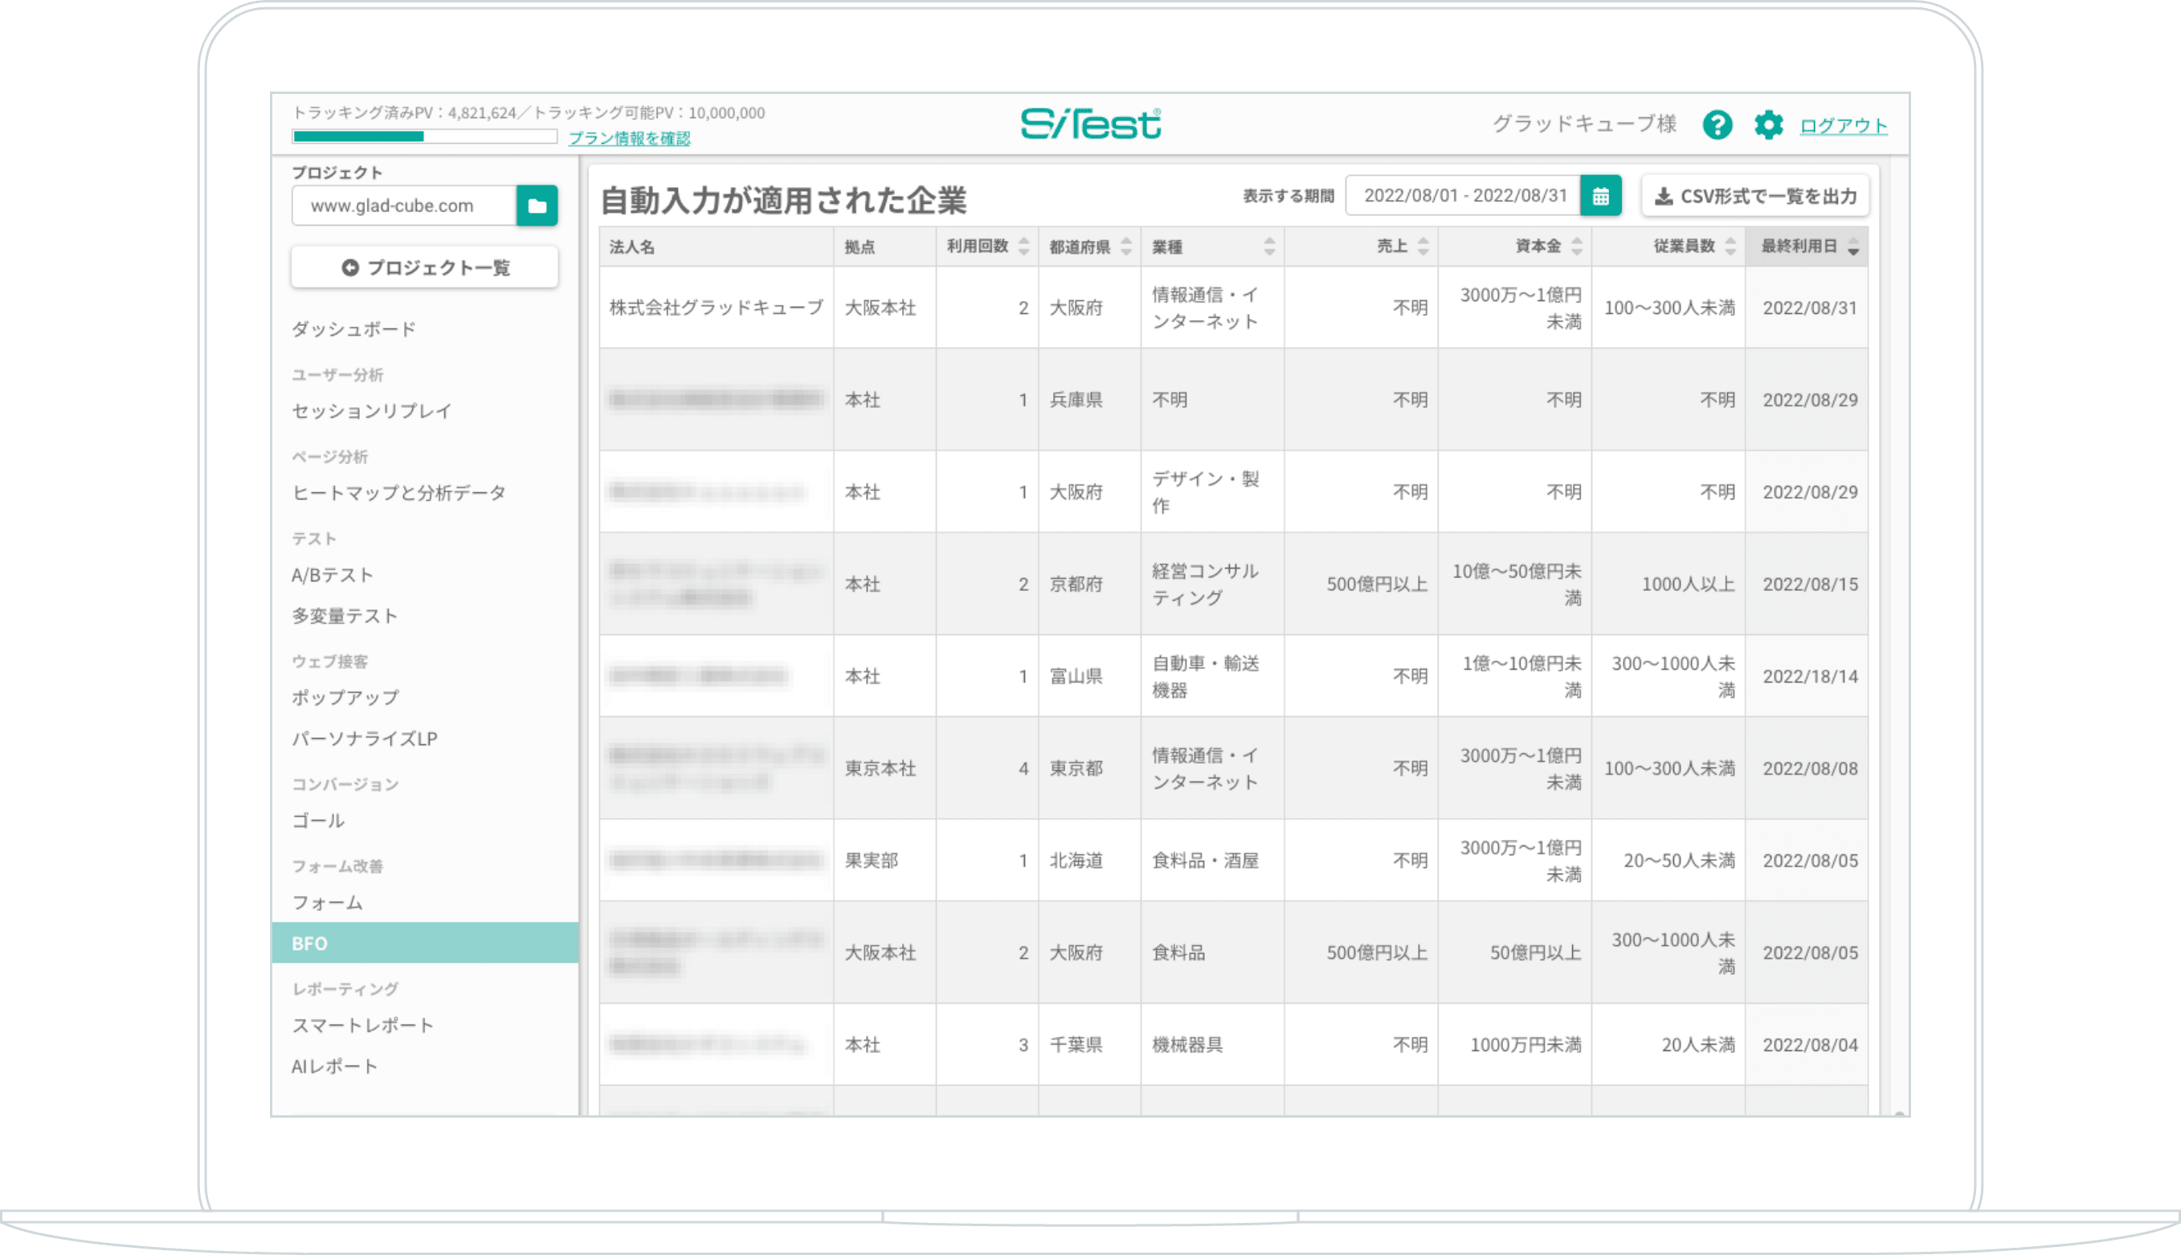
Task: Open the settings gear icon
Action: click(x=1770, y=125)
